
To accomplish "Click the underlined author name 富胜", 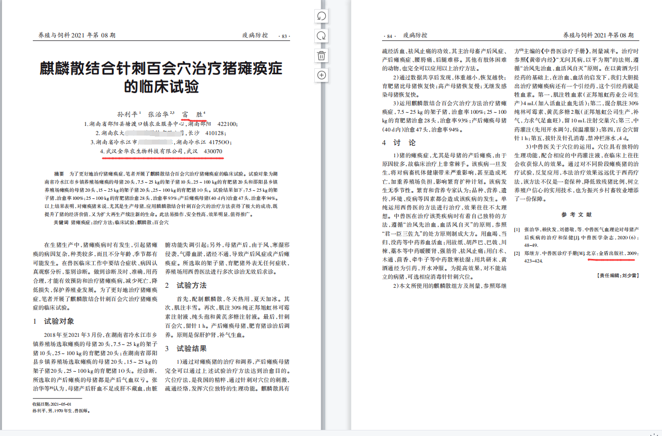I will click(x=192, y=114).
